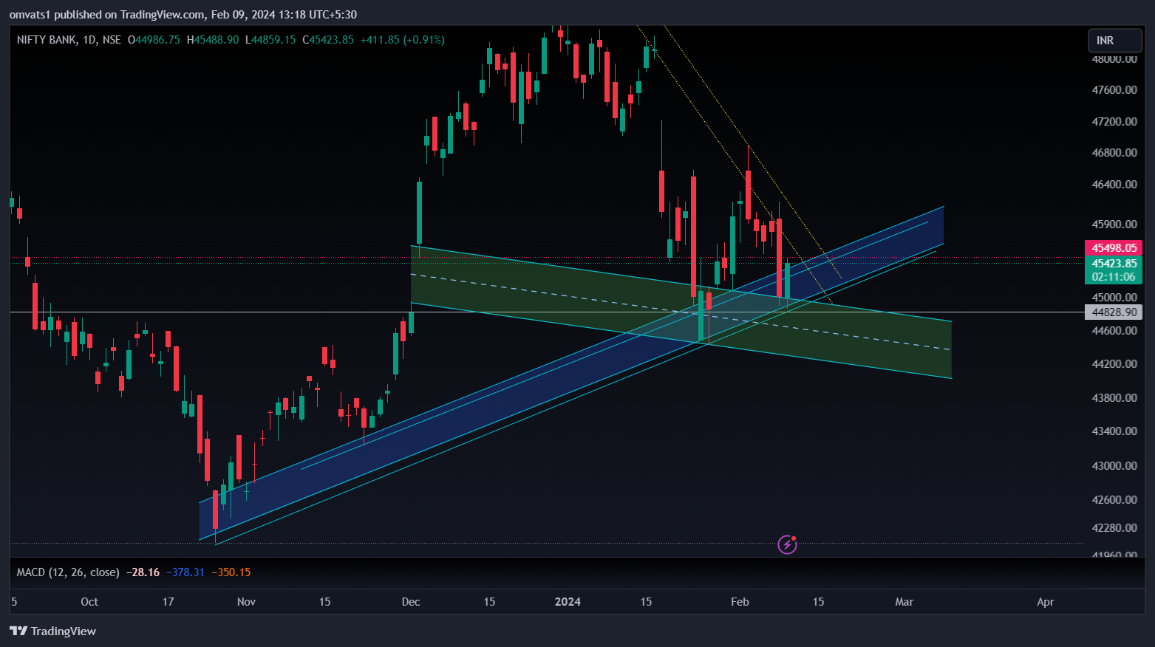
Task: Click the low value L44859.15
Action: 270,40
